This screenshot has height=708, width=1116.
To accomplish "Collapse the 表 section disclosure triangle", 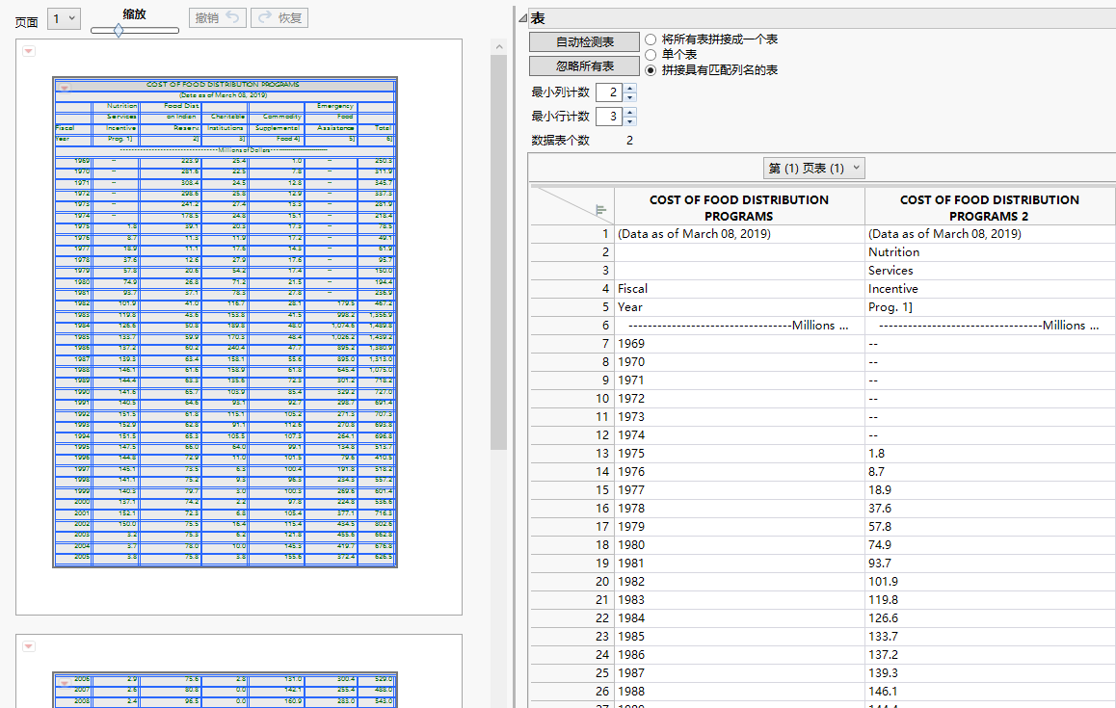I will pos(522,18).
